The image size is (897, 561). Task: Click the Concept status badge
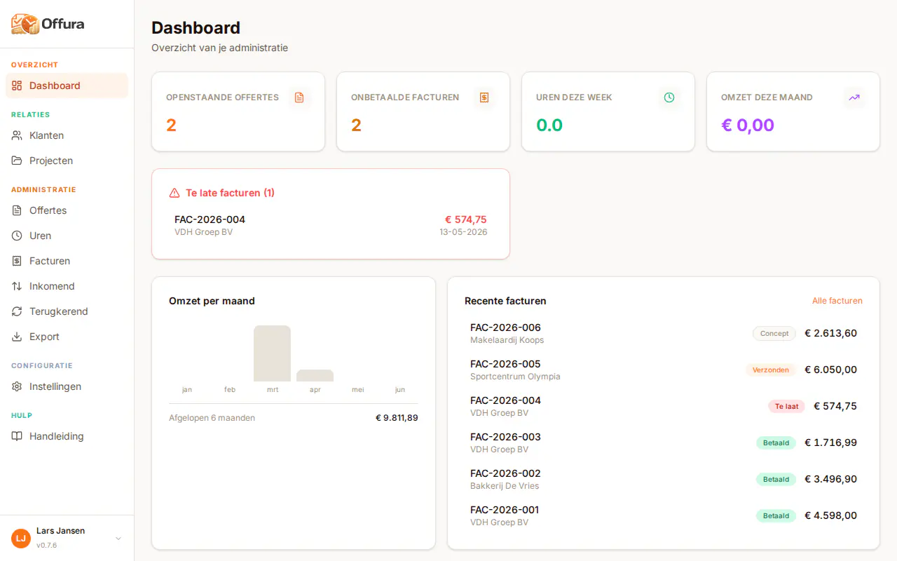click(x=774, y=334)
